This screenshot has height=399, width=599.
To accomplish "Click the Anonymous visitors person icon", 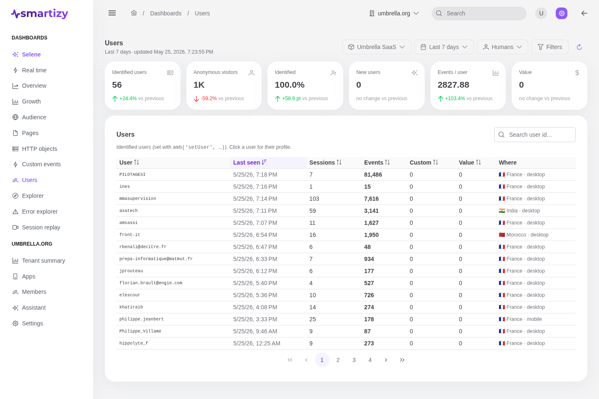I will pyautogui.click(x=251, y=73).
